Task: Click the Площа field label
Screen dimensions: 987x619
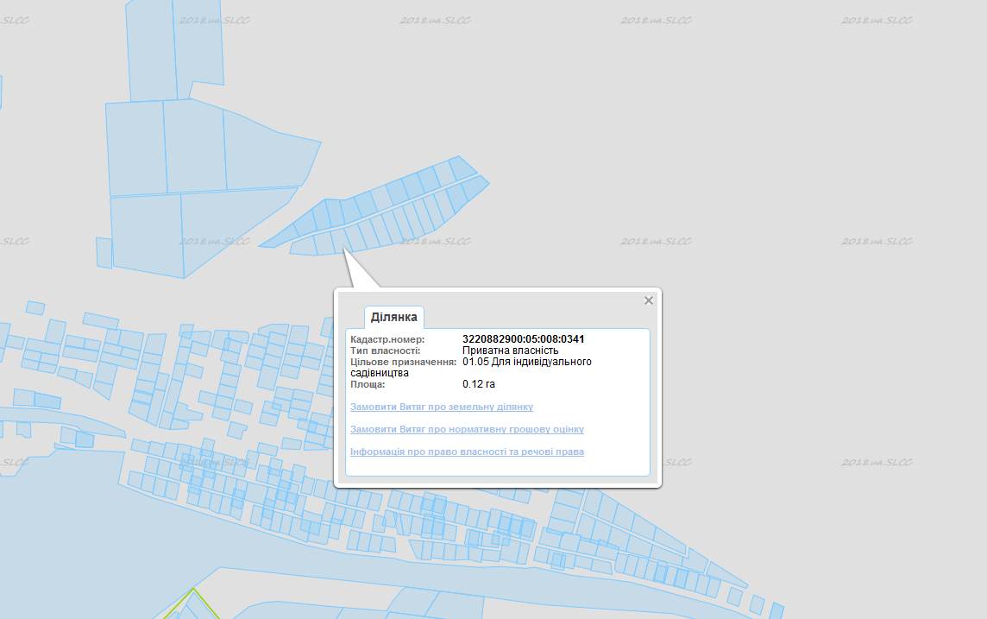Action: [368, 384]
